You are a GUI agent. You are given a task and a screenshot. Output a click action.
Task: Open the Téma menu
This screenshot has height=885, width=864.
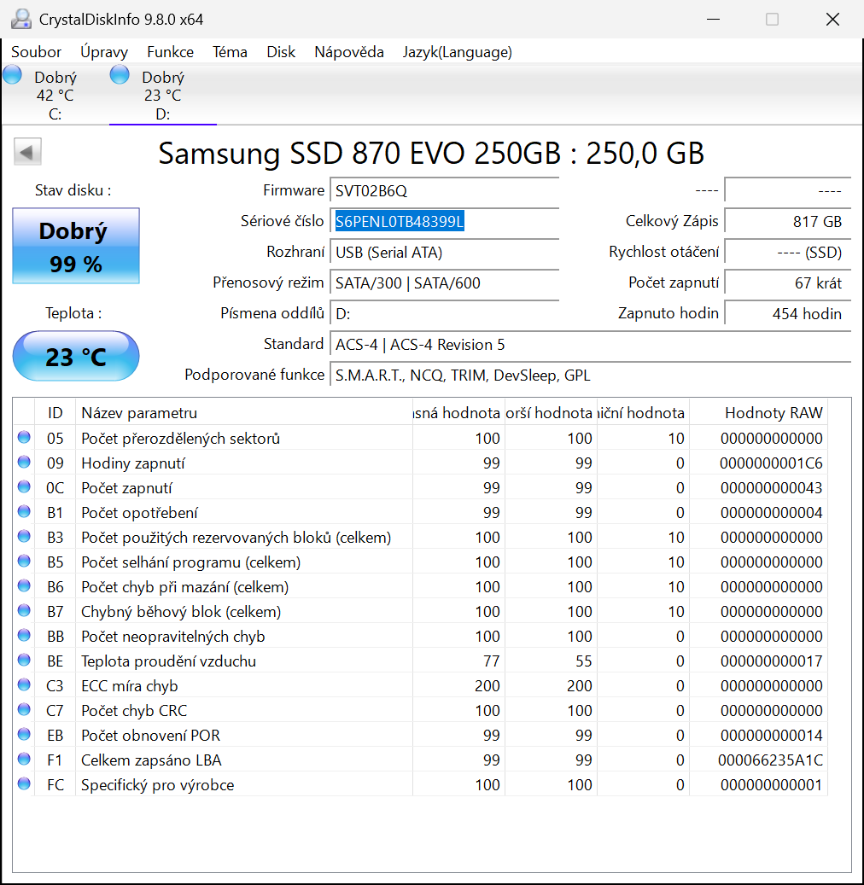coord(230,52)
